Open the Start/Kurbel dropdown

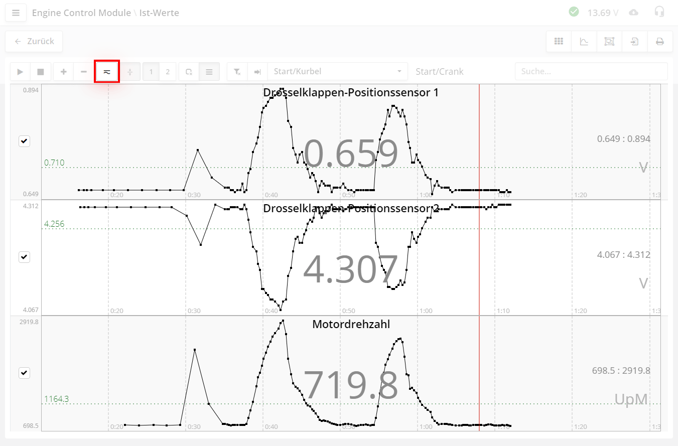click(337, 72)
